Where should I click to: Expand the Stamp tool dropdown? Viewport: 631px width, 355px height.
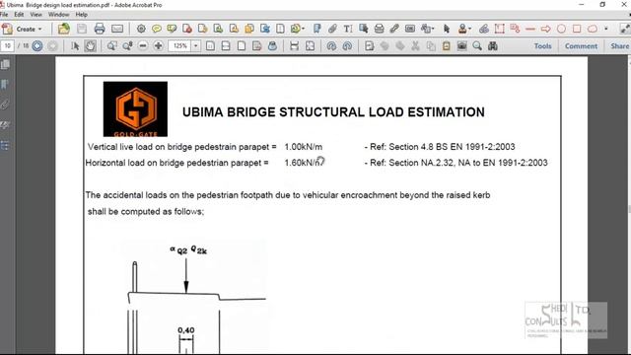[x=469, y=29]
